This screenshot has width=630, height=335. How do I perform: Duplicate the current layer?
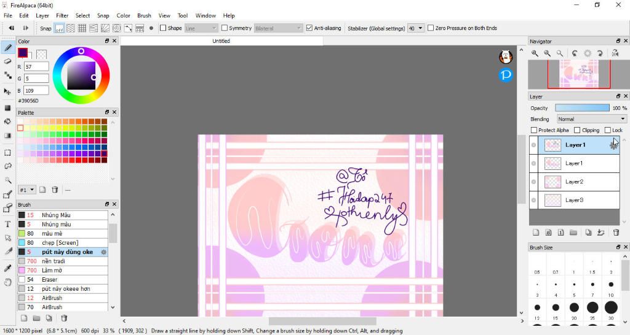point(588,233)
